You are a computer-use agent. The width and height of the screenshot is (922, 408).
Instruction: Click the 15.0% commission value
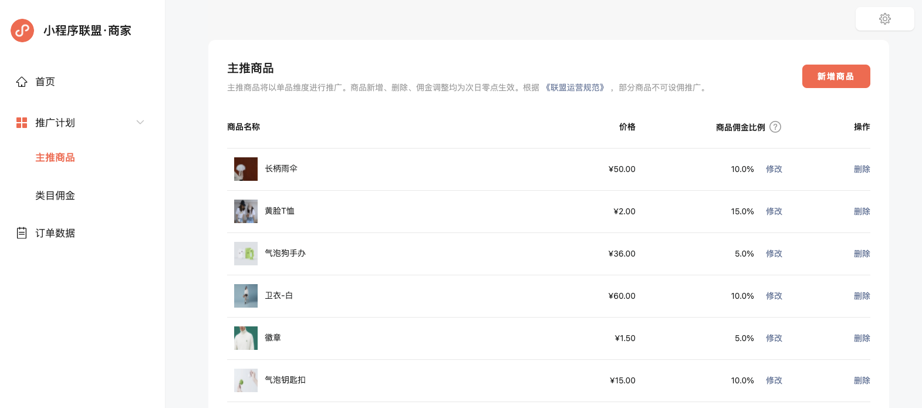[x=742, y=211]
